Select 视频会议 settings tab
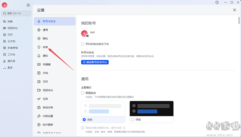Image resolution: width=241 pixels, height=137 pixels. (55, 90)
